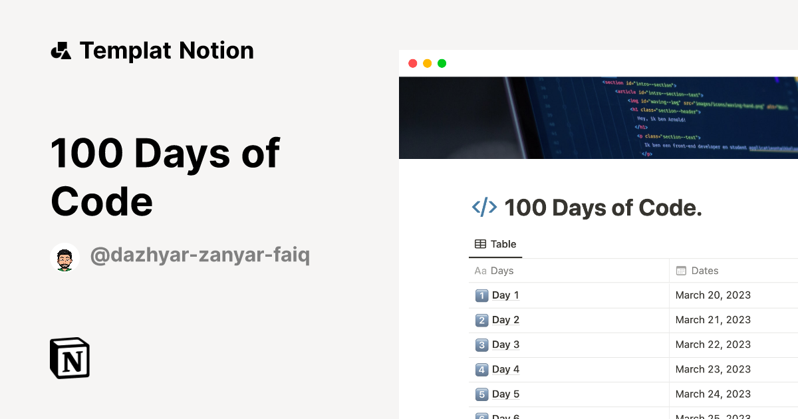Click the 100 Days of Code. page title
798x419 pixels.
pos(603,208)
